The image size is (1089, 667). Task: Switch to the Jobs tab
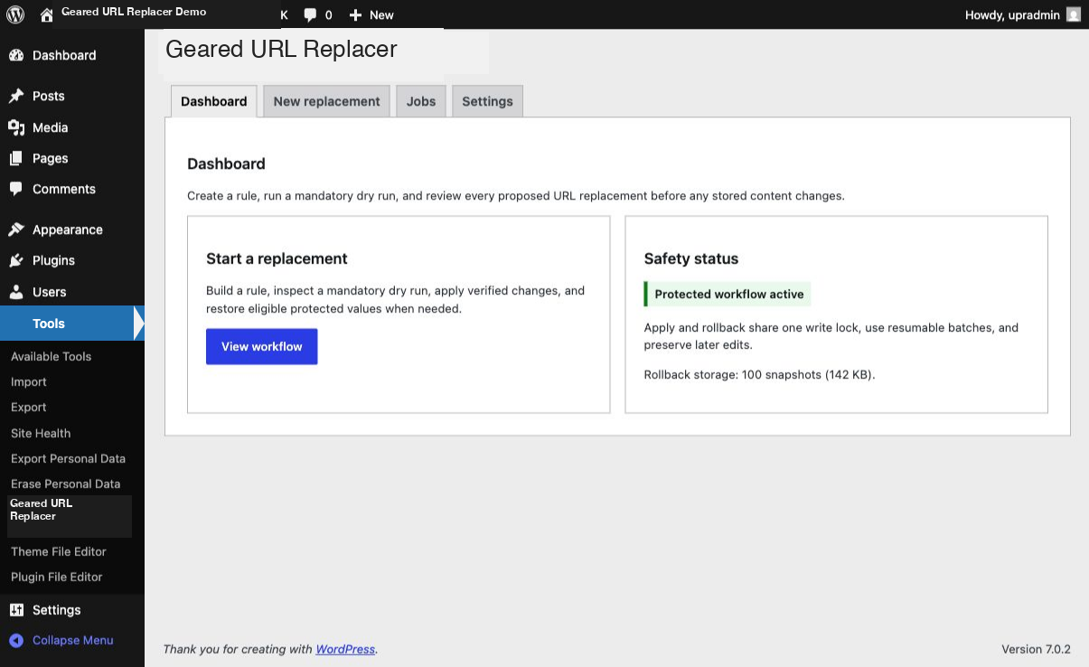tap(421, 101)
